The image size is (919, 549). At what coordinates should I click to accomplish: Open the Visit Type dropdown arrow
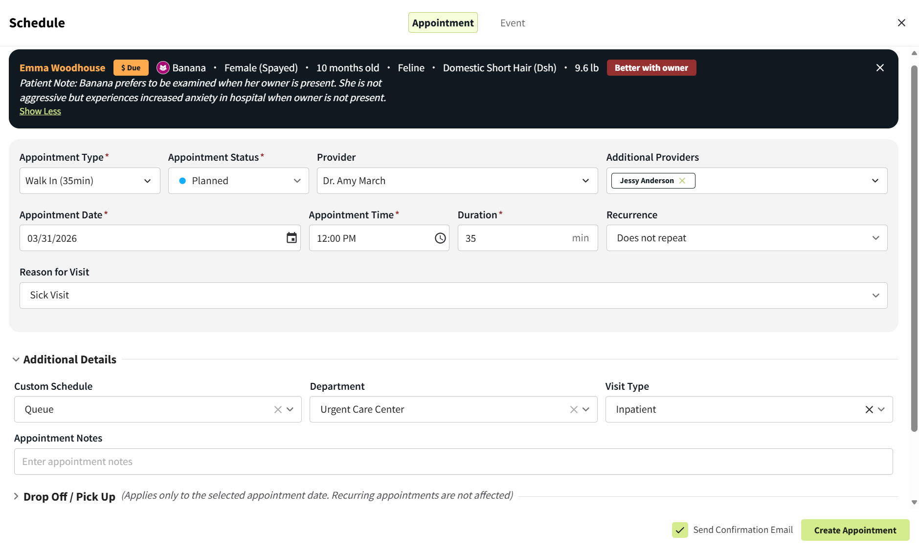881,409
